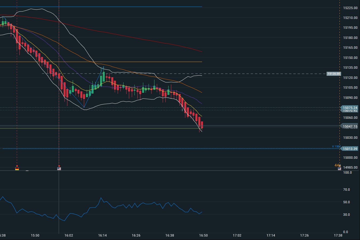Screen dimensions: 360x240
Task: Select the red event dot above the German flag
Action: click(x=17, y=166)
